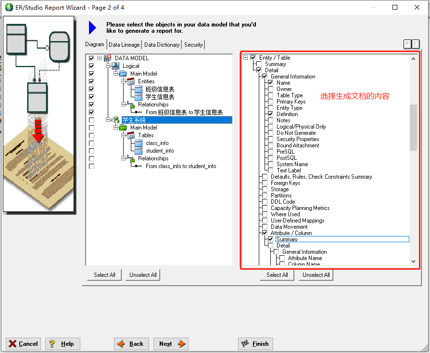This screenshot has width=430, height=353.
Task: Click the blue arrow instruction icon
Action: pyautogui.click(x=92, y=28)
